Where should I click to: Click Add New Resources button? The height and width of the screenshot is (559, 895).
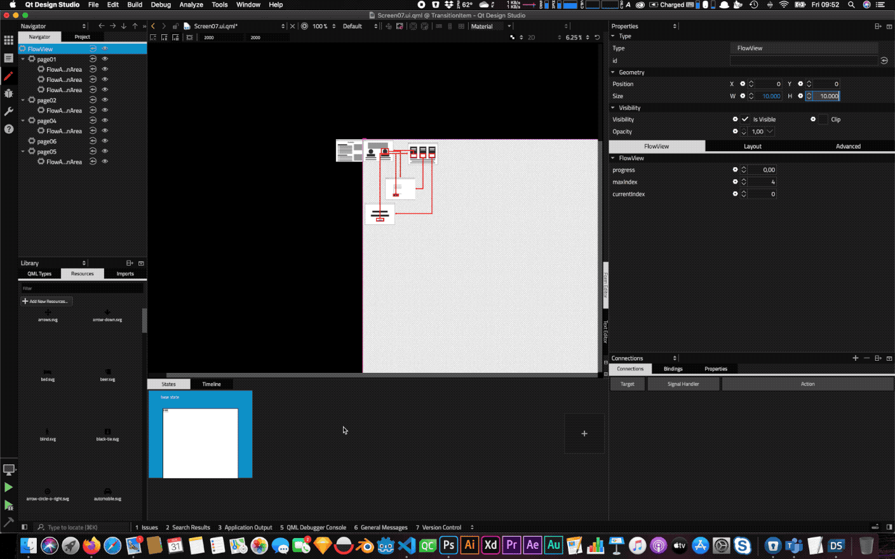pos(47,301)
